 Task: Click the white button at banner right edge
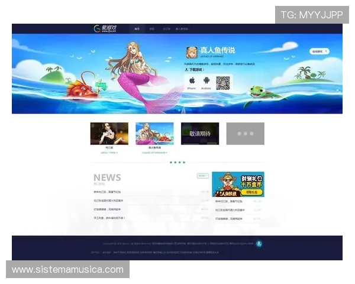[x=318, y=51]
